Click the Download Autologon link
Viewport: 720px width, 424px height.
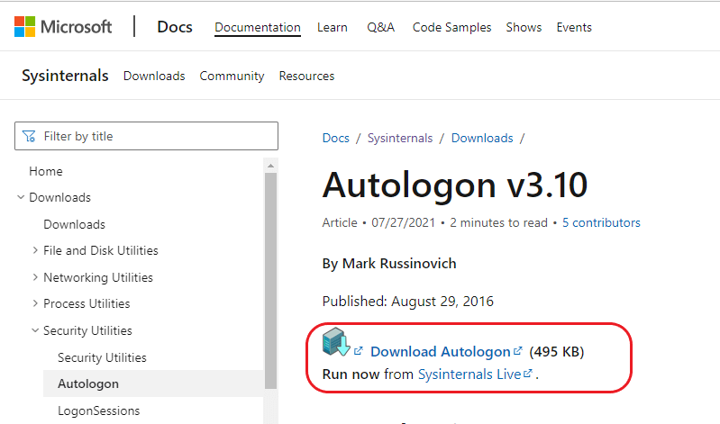(441, 351)
